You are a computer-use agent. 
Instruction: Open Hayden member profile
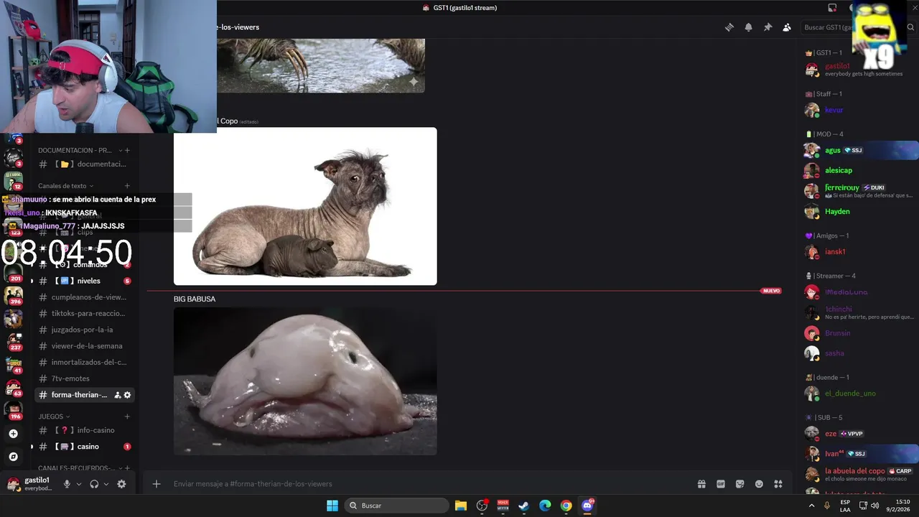858,211
